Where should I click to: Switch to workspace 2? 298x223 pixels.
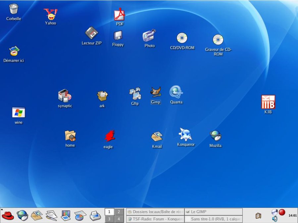pos(119,212)
